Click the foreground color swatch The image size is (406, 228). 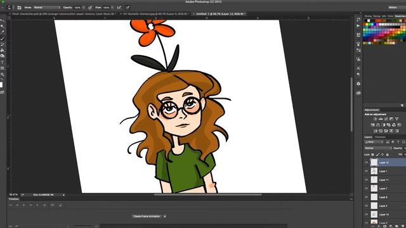(x=1, y=84)
